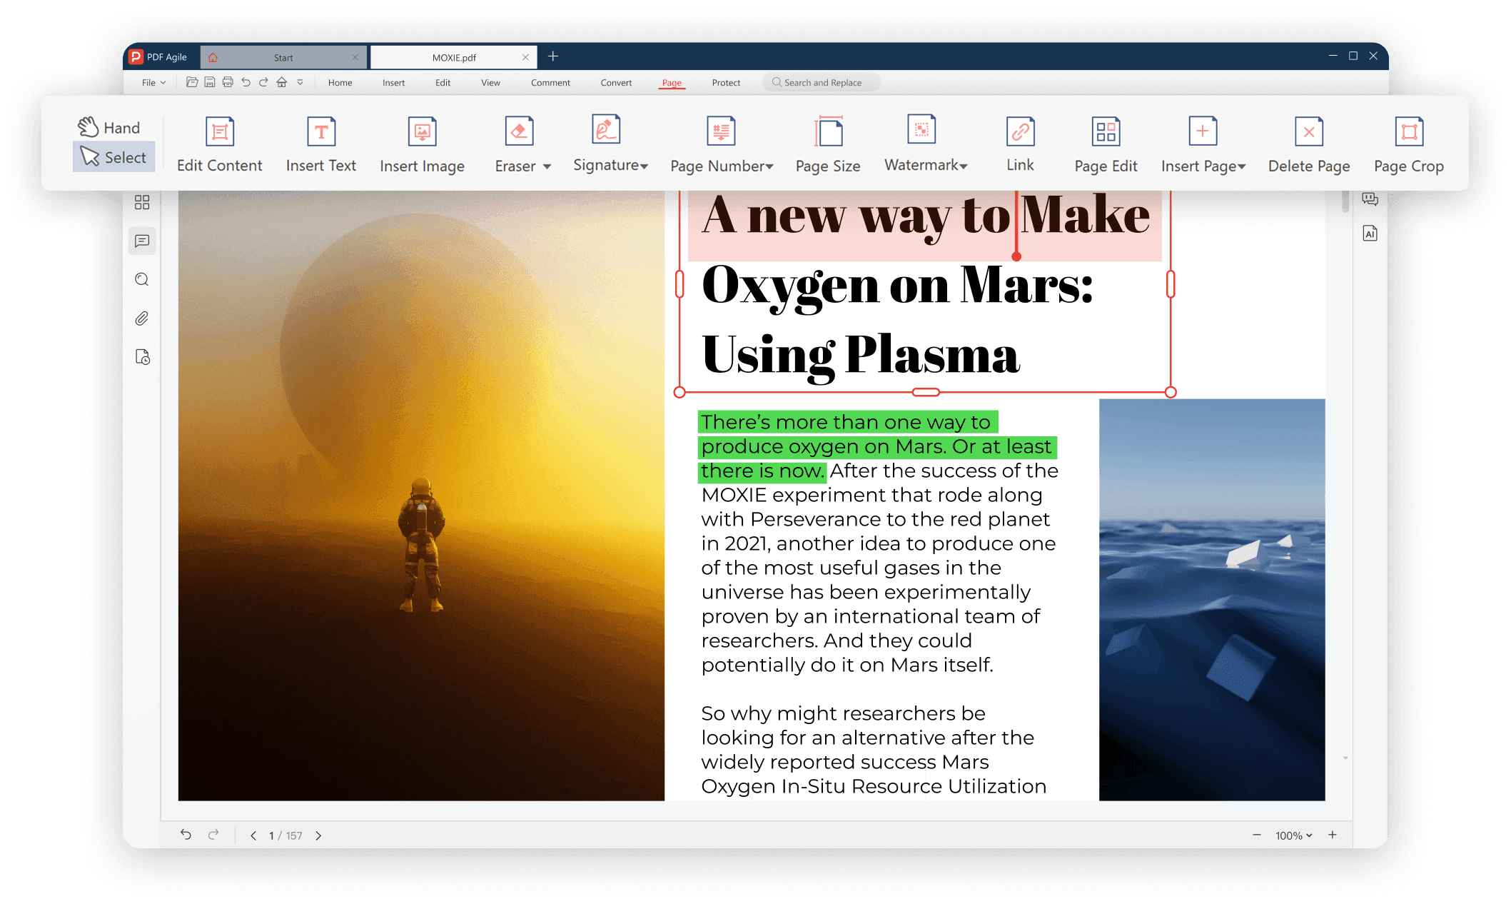Select the Insert Text tool

pos(320,142)
